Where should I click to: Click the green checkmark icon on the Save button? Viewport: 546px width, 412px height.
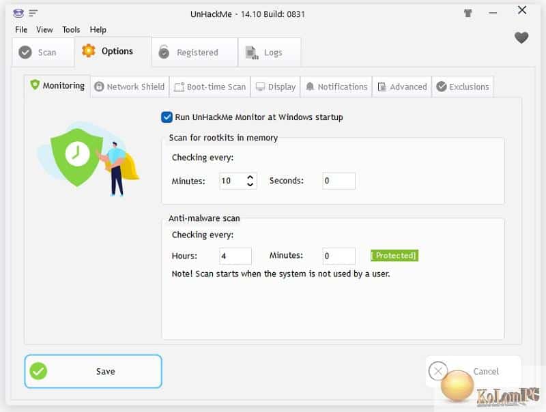[x=38, y=371]
